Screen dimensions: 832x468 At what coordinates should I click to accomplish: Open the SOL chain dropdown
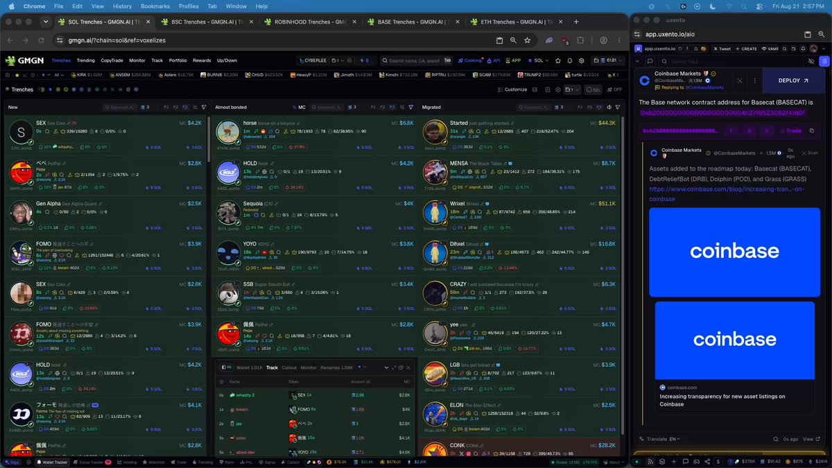pyautogui.click(x=538, y=60)
